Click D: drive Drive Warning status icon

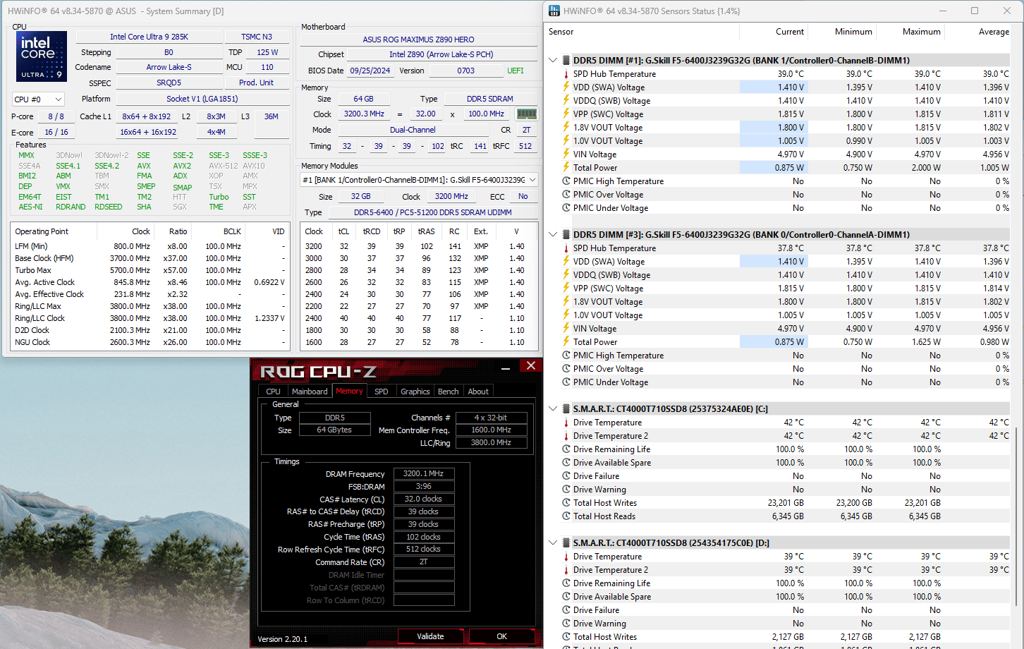[566, 624]
